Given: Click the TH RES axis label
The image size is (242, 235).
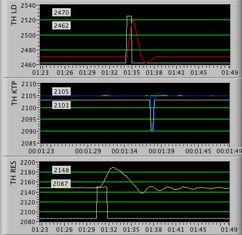Looking at the screenshot, I should (14, 173).
